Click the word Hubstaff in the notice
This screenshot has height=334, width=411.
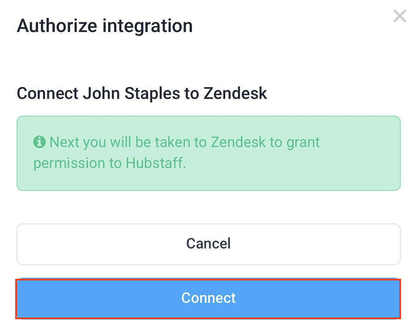(x=156, y=163)
